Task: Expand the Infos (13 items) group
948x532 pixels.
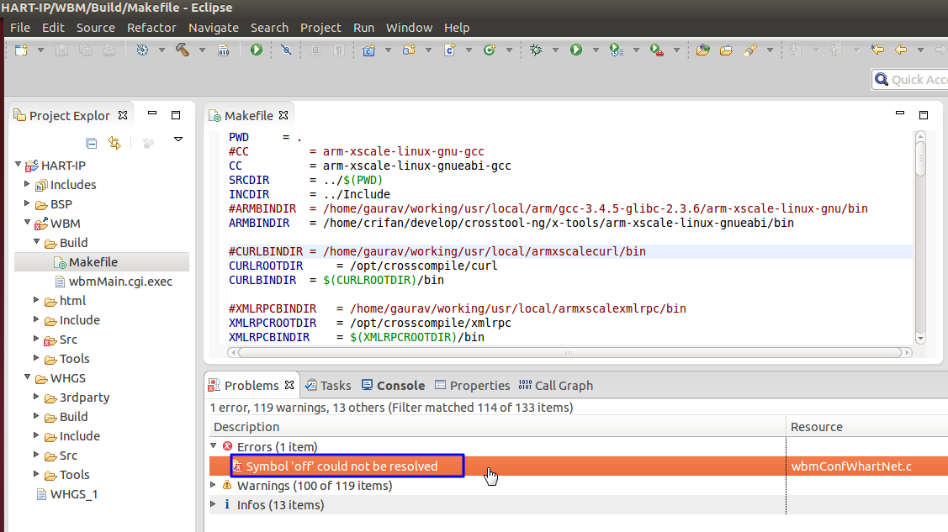Action: (214, 504)
